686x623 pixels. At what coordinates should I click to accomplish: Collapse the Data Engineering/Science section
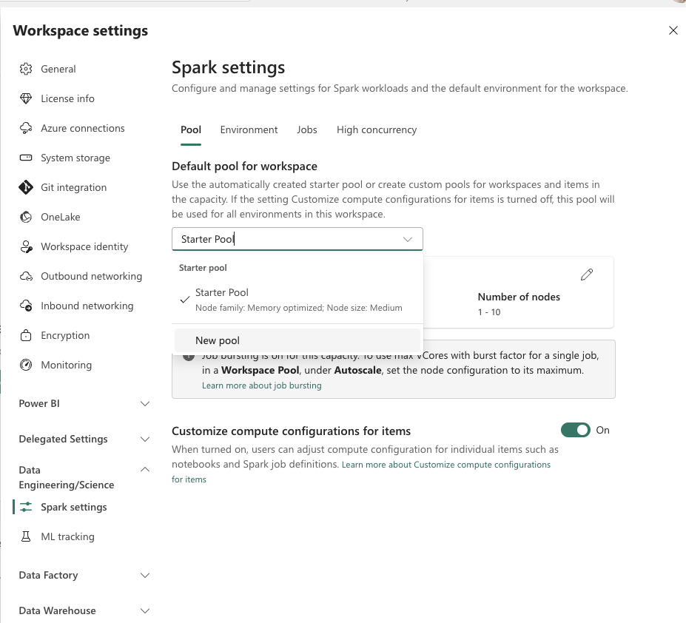point(145,470)
